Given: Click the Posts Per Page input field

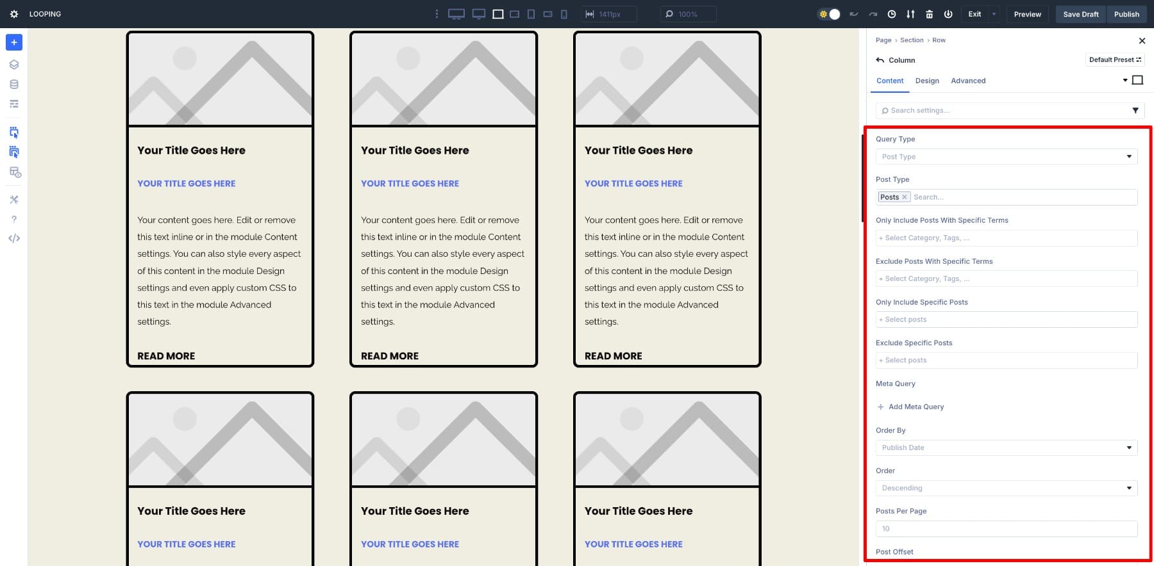Looking at the screenshot, I should pyautogui.click(x=1006, y=529).
